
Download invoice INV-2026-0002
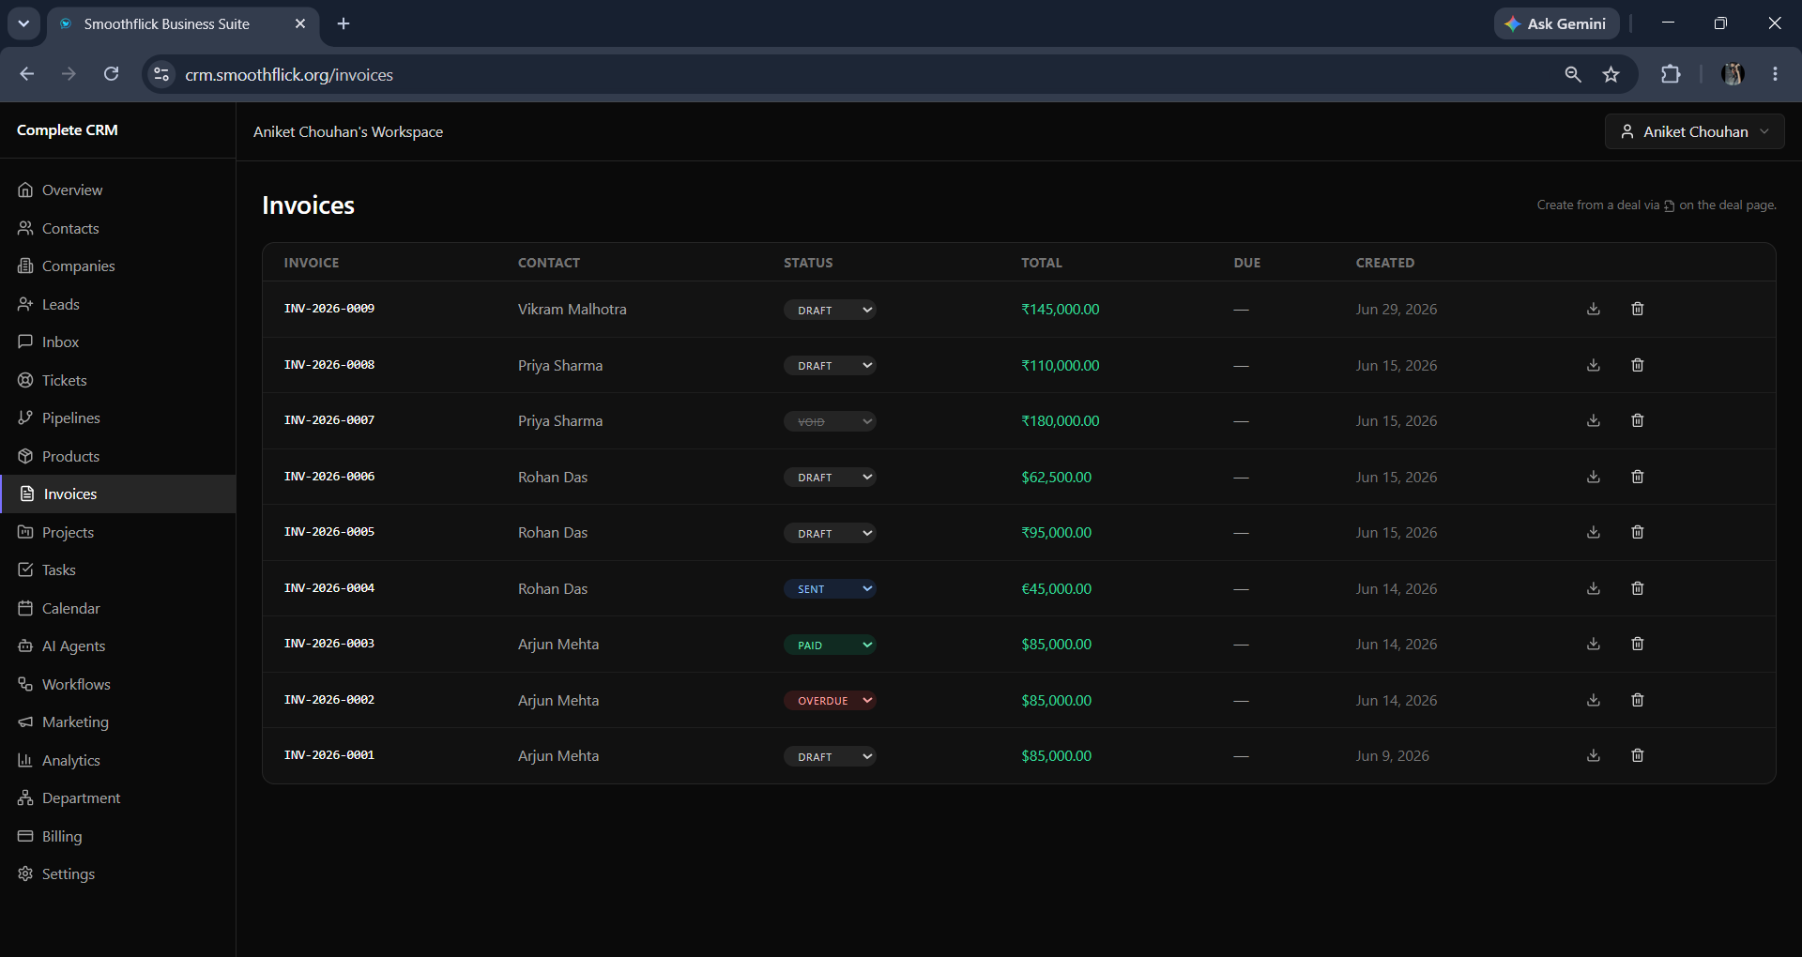pos(1593,700)
